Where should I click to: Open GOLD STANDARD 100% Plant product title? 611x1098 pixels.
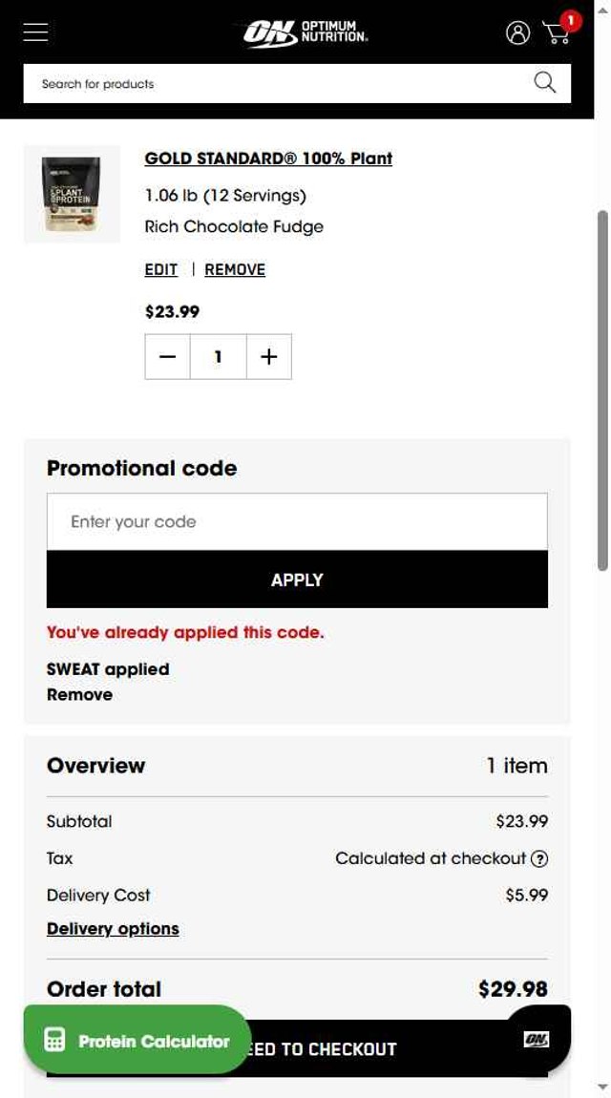point(268,158)
